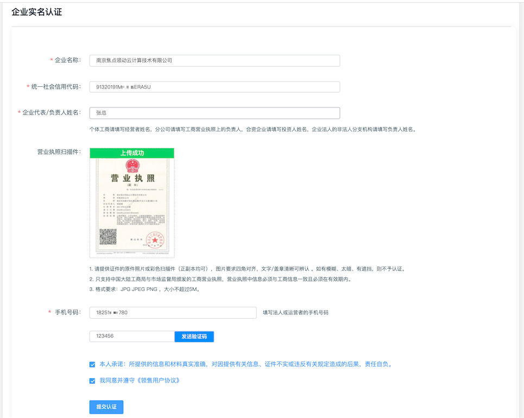Click the green 上传成功 success banner
This screenshot has width=524, height=418.
[131, 153]
